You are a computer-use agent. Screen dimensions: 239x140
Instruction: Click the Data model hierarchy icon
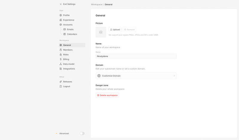pyautogui.click(x=61, y=64)
